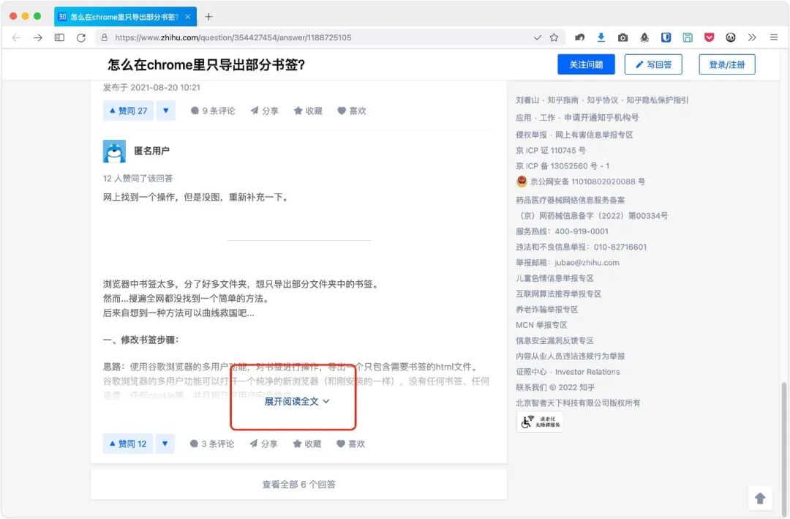
Task: Toggle the sidebar panel icon in toolbar
Action: 59,37
